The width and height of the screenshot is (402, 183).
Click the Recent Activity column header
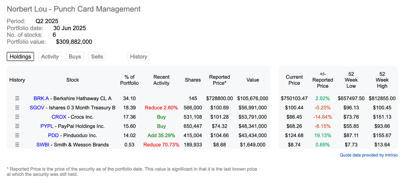tap(161, 80)
